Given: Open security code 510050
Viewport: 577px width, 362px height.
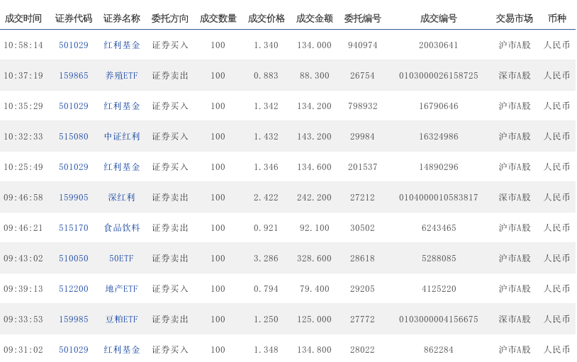Looking at the screenshot, I should 74,259.
